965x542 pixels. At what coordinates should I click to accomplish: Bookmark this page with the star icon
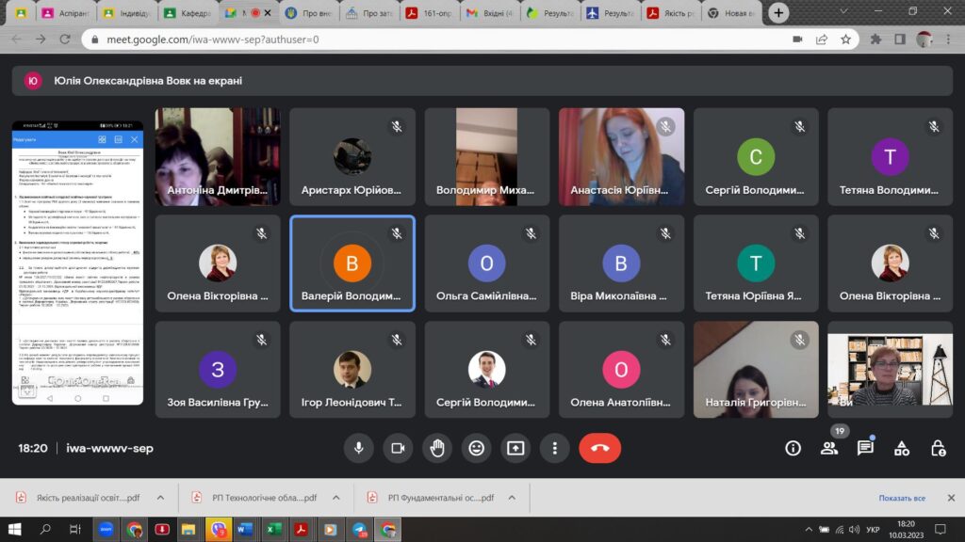pos(845,40)
